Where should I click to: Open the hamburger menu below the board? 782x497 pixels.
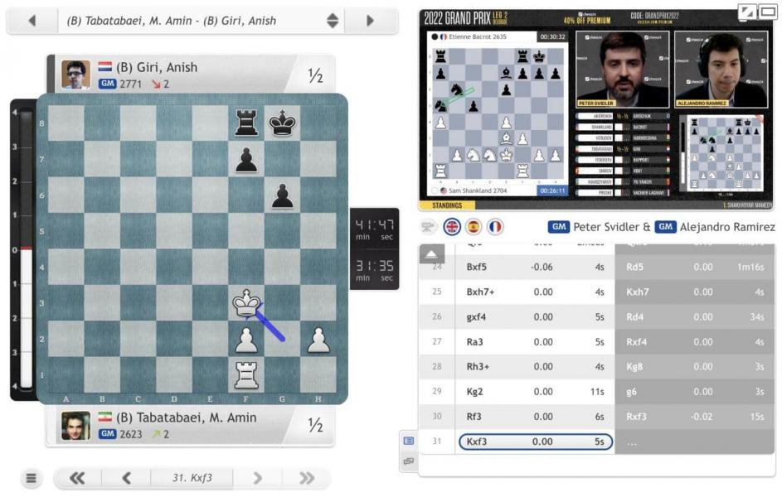[32, 478]
